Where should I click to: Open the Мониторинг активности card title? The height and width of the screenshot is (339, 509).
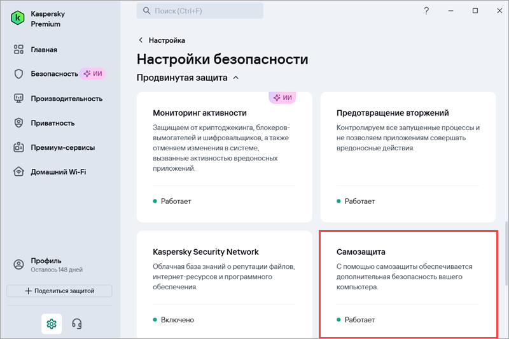[200, 113]
